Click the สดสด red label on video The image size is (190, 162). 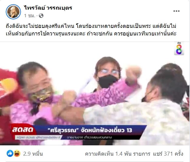click(23, 130)
